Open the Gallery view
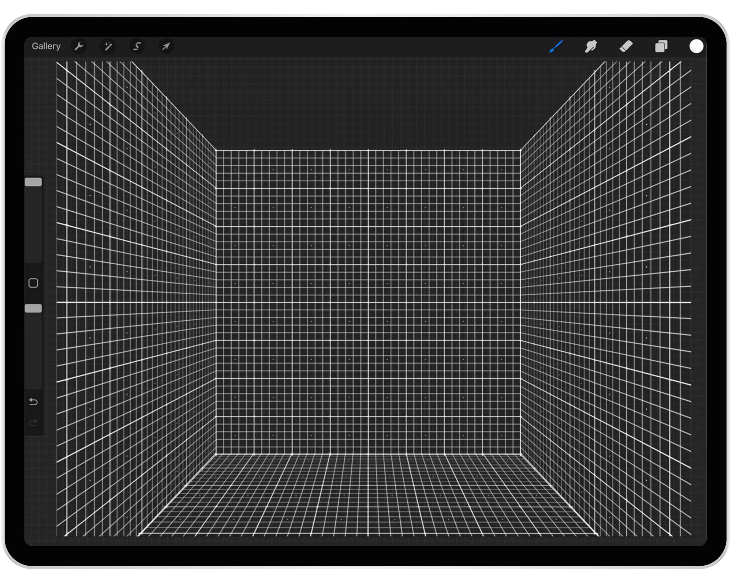Viewport: 732px width, 581px height. pyautogui.click(x=46, y=46)
